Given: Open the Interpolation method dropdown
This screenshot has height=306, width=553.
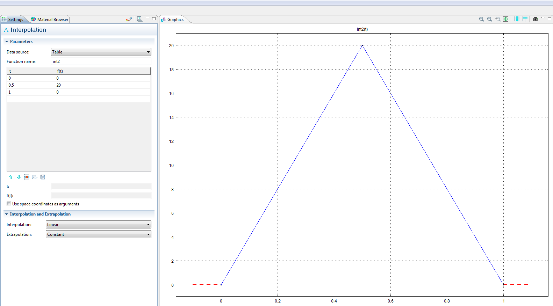Looking at the screenshot, I should tap(98, 225).
